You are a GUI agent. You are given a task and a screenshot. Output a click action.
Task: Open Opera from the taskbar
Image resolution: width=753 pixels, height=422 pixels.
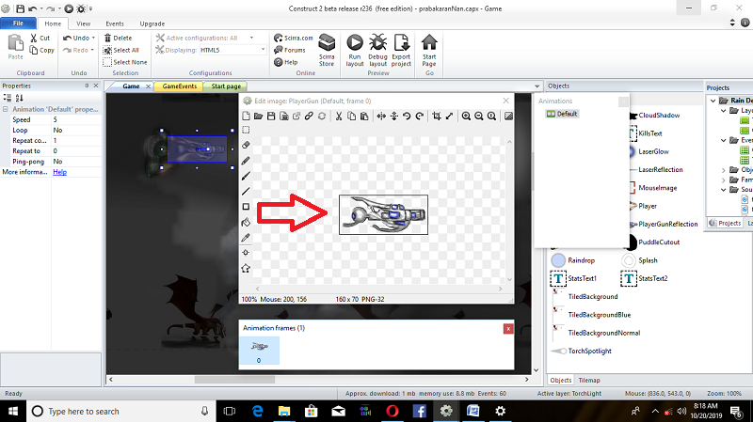coord(393,411)
